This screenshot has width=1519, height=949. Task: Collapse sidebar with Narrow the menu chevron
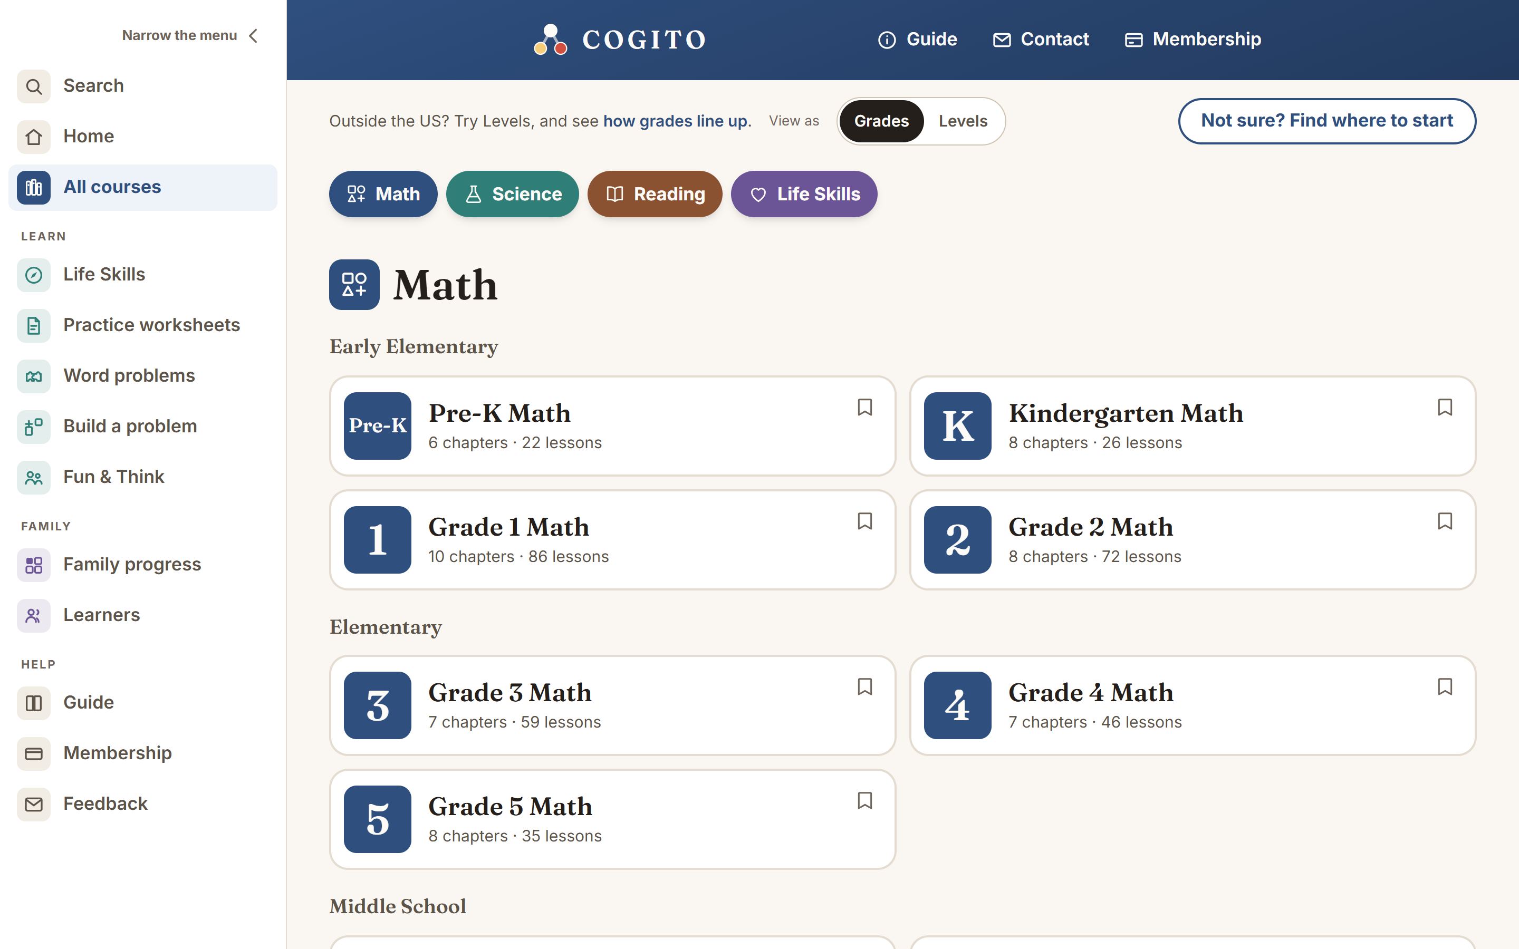click(x=253, y=36)
